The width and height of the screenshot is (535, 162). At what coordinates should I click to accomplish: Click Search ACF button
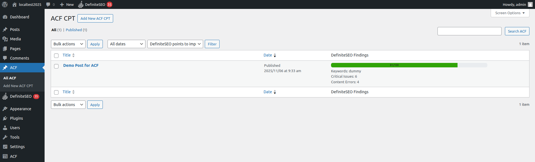[x=517, y=31]
